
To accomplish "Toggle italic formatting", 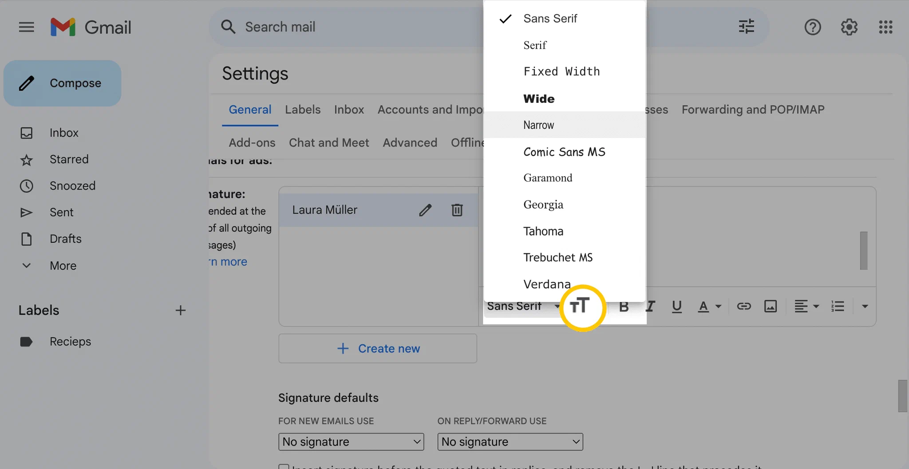I will 650,306.
